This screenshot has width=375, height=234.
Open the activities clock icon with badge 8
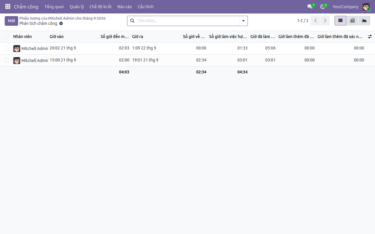[x=323, y=6]
